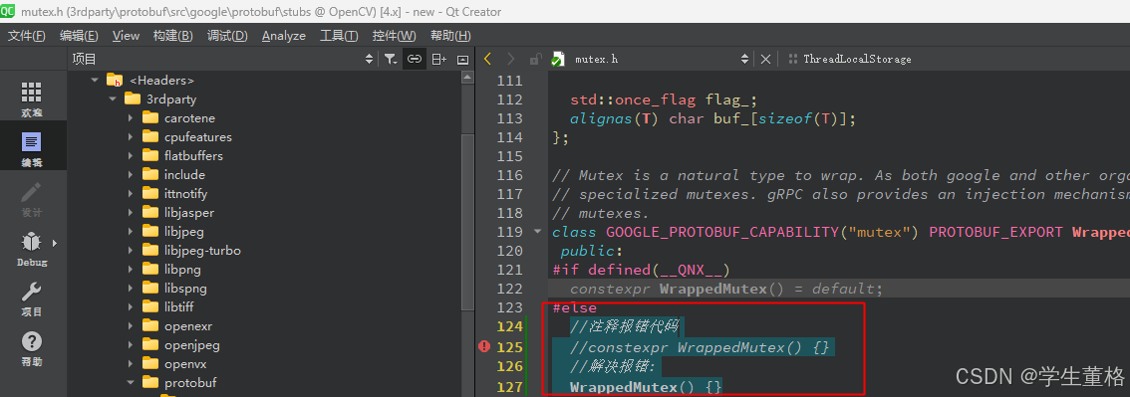The height and width of the screenshot is (397, 1130).
Task: Click the sidebar close/maximize panel icon
Action: (x=462, y=59)
